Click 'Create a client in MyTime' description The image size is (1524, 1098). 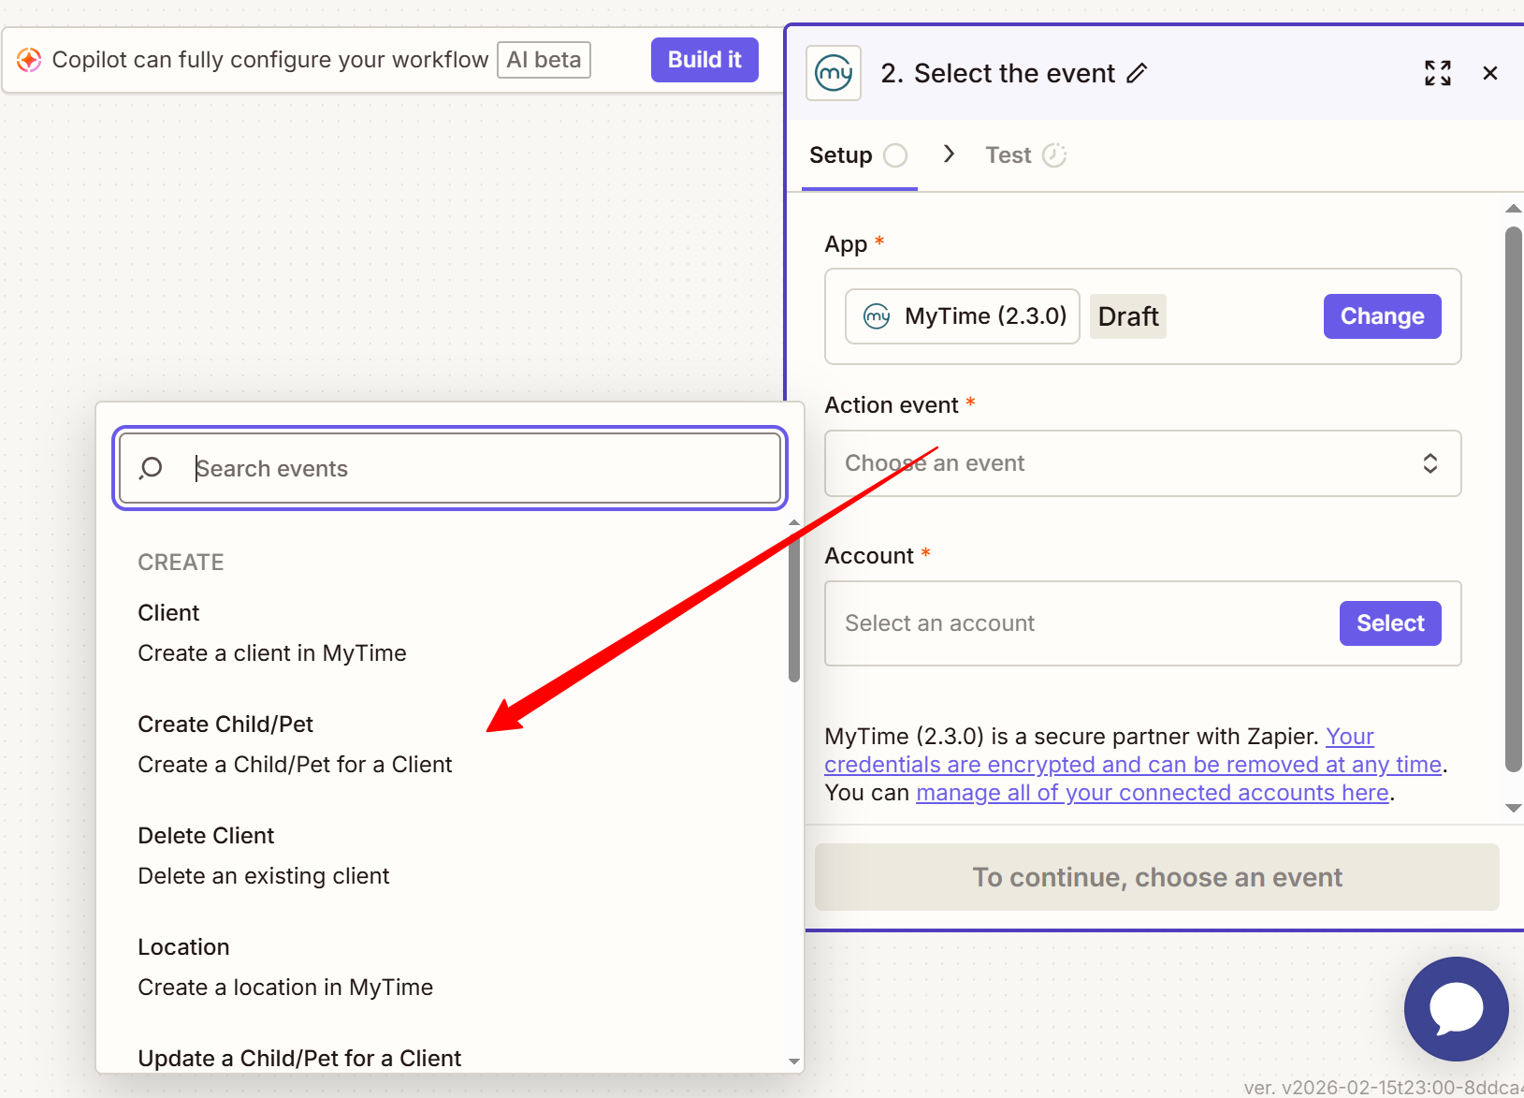[x=272, y=653]
